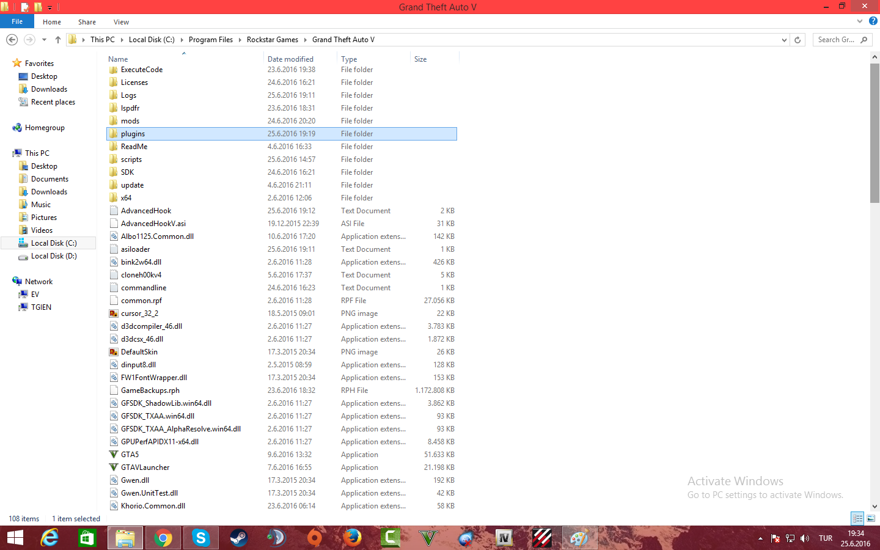880x550 pixels.
Task: Go back using the Back arrow button
Action: point(12,40)
